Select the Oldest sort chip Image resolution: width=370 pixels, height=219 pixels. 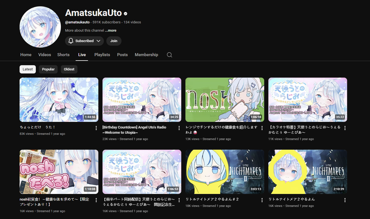(x=69, y=69)
